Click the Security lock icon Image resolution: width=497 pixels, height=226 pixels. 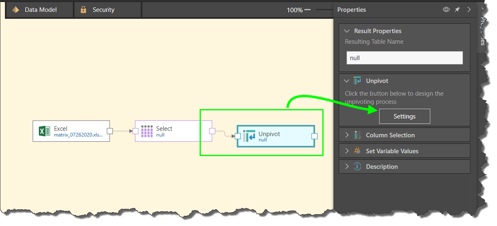click(84, 10)
